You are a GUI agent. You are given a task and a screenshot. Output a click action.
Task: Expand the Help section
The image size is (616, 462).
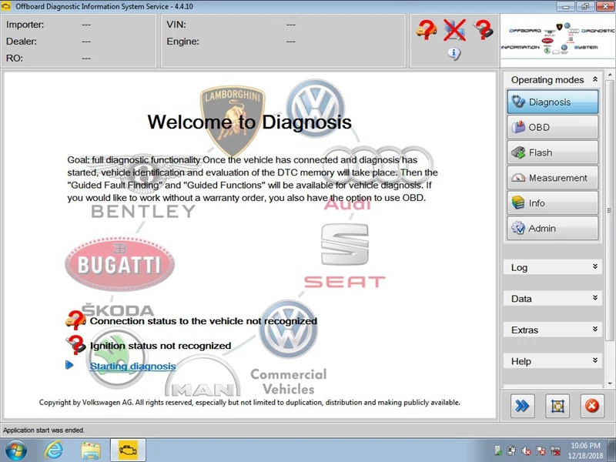pos(552,361)
